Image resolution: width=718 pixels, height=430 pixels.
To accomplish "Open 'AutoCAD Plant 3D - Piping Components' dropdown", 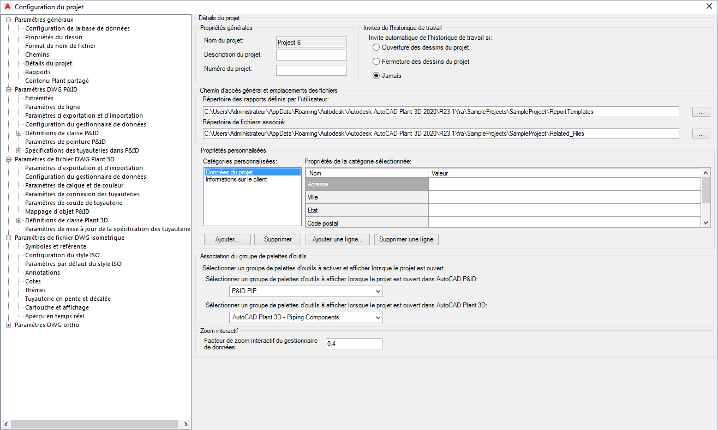I will pyautogui.click(x=306, y=317).
